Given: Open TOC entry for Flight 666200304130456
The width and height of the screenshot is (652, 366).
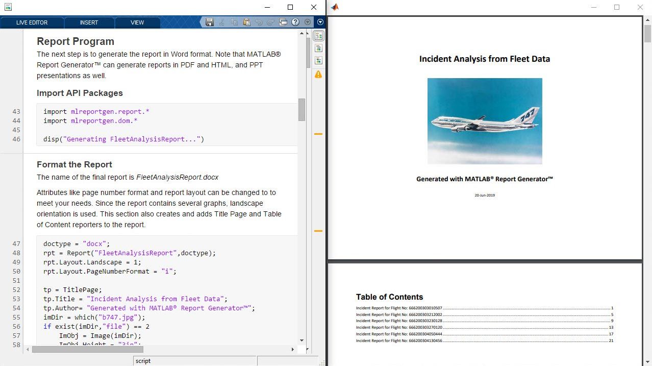Looking at the screenshot, I should [x=399, y=340].
